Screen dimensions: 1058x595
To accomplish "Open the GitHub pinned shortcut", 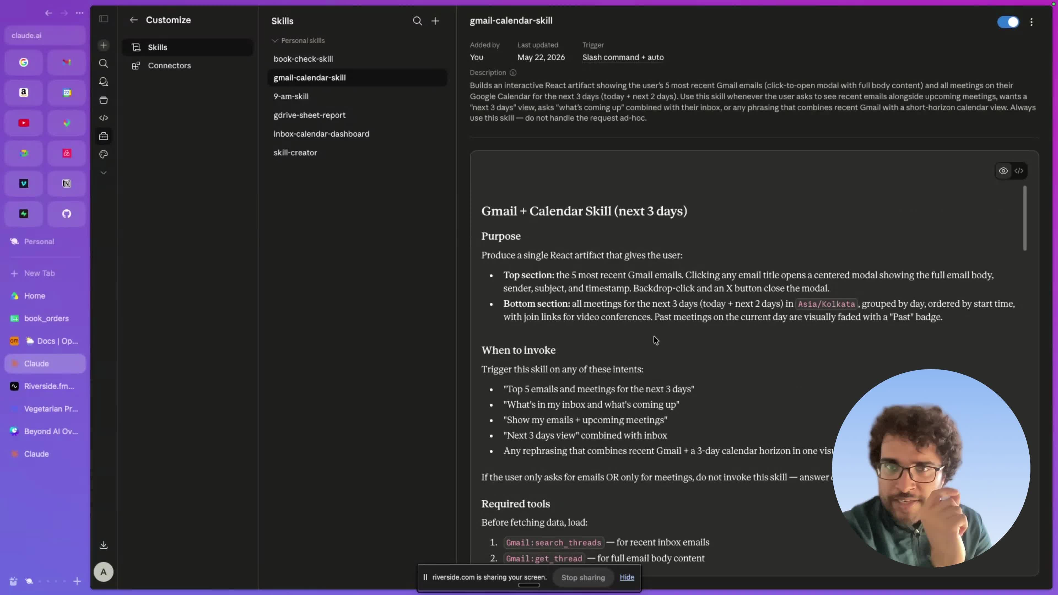I will click(66, 213).
